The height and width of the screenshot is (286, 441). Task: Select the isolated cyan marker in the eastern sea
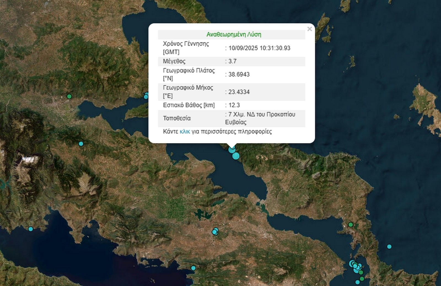(x=389, y=246)
